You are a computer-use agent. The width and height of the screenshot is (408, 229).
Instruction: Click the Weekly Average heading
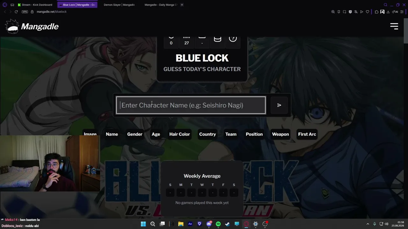point(202,176)
